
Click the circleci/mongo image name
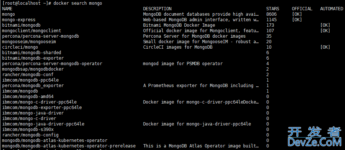[20, 47]
